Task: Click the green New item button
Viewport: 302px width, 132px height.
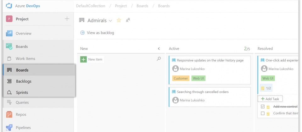Action: click(x=92, y=59)
